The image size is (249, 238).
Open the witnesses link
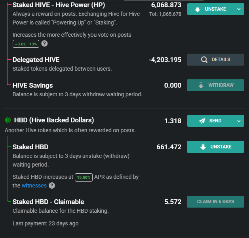point(34,186)
